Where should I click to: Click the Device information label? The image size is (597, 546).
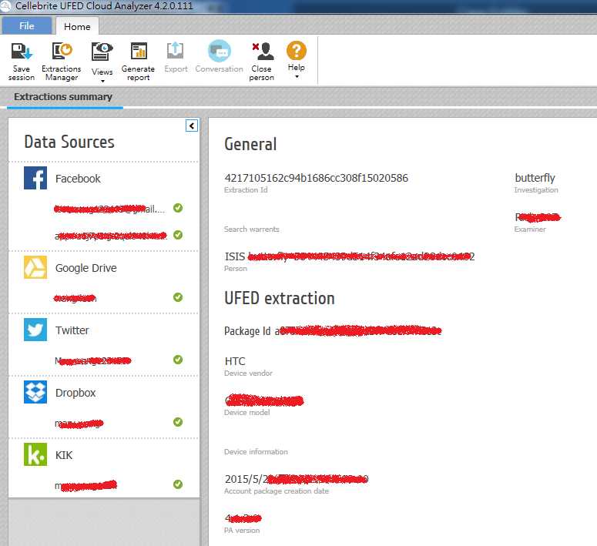point(256,452)
